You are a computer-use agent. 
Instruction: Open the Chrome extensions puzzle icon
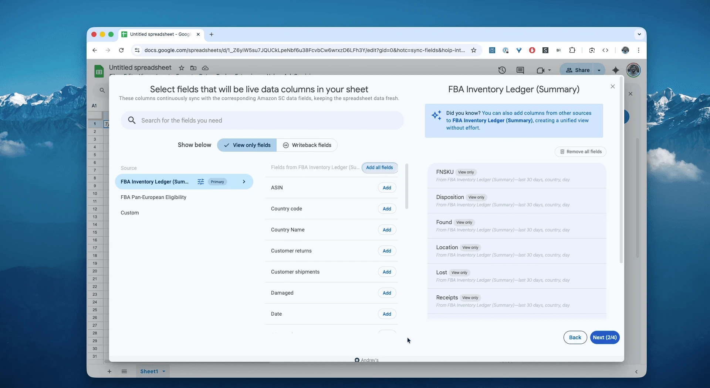(x=572, y=50)
